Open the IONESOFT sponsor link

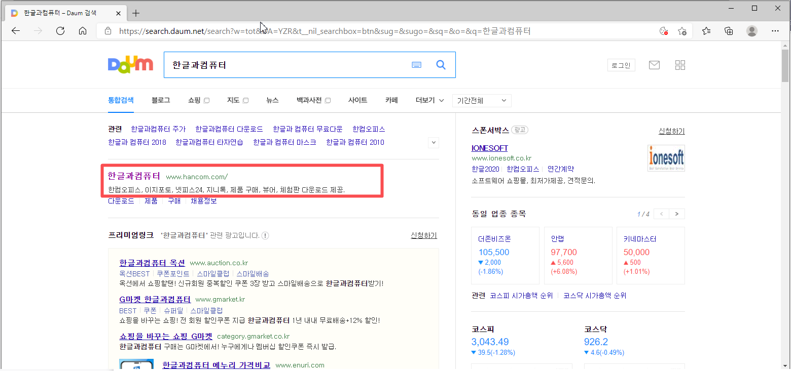[489, 148]
